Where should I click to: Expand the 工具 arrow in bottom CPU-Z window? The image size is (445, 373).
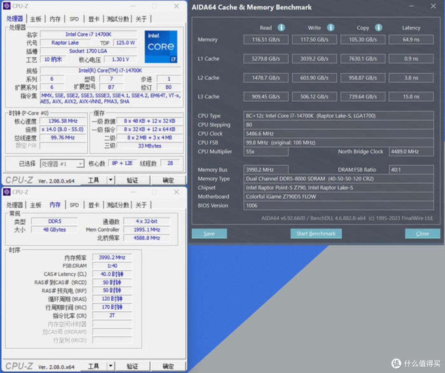(111, 366)
